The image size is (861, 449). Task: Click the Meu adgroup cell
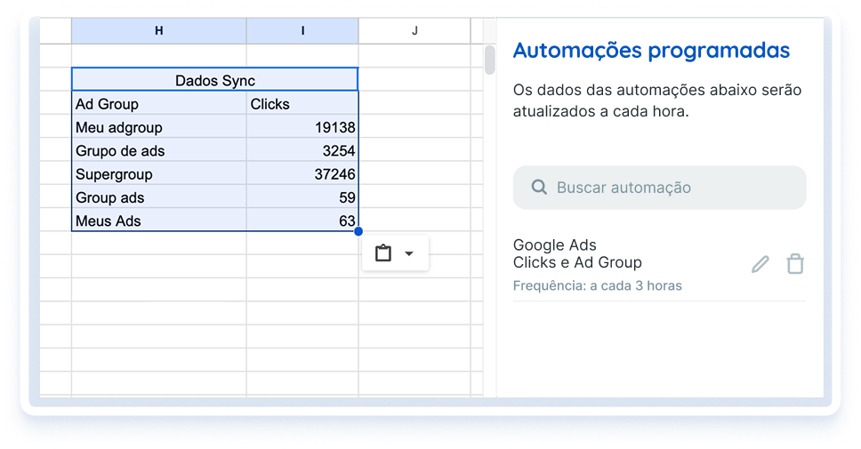point(158,127)
